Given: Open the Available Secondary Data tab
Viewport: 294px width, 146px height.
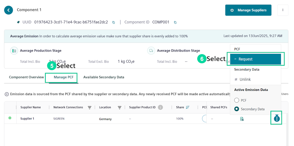Looking at the screenshot, I should (104, 77).
